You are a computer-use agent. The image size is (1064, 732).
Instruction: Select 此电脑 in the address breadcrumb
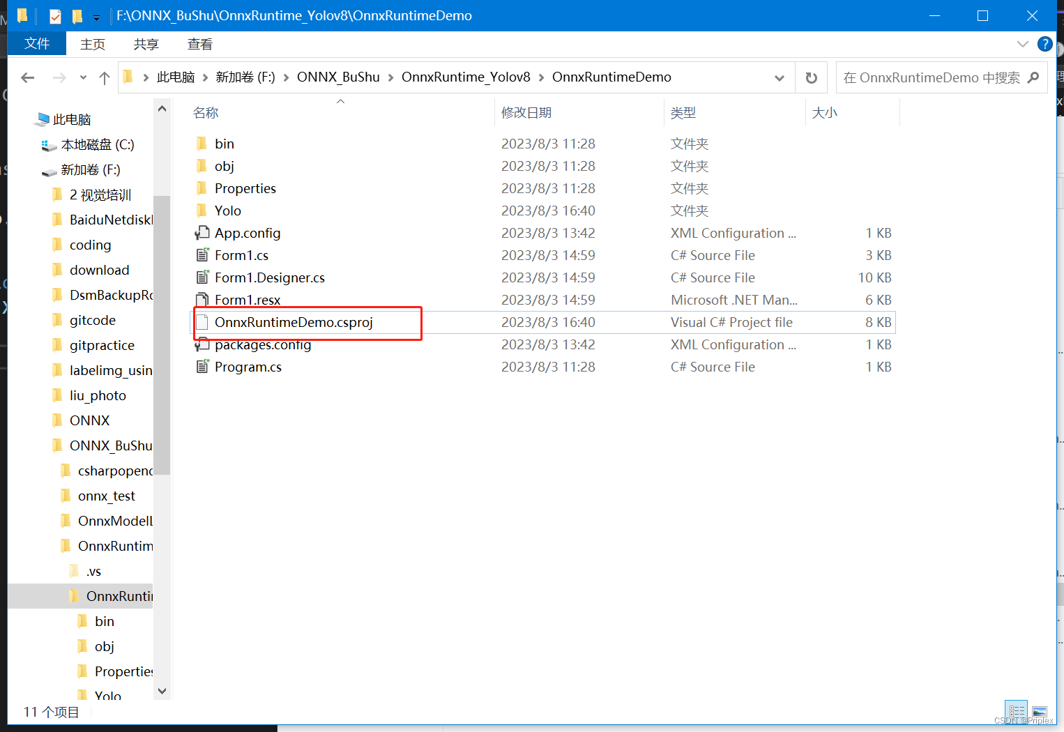(176, 77)
